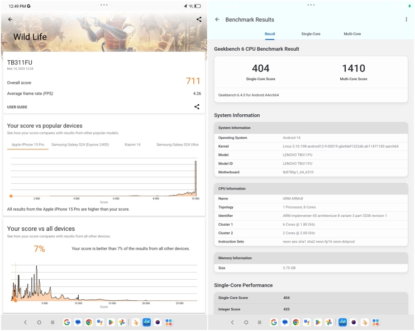Select the Apple iPhone 15 Pro tab
This screenshot has width=415, height=331.
pos(28,145)
